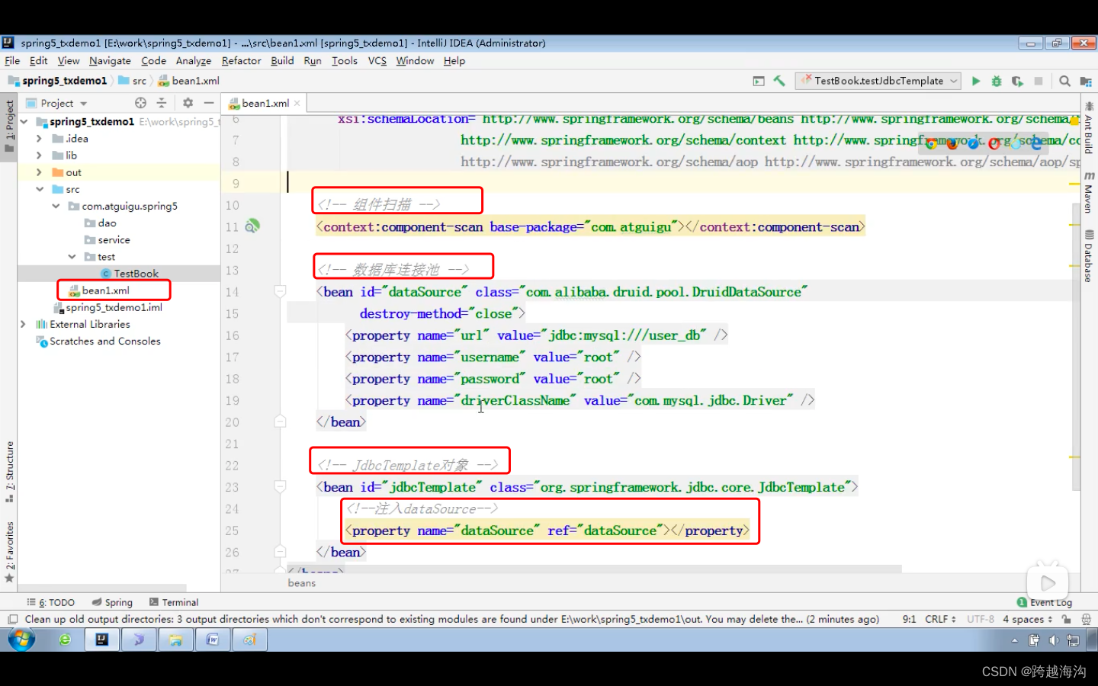
Task: Open bean1.xml in Opera browser icon
Action: 994,143
